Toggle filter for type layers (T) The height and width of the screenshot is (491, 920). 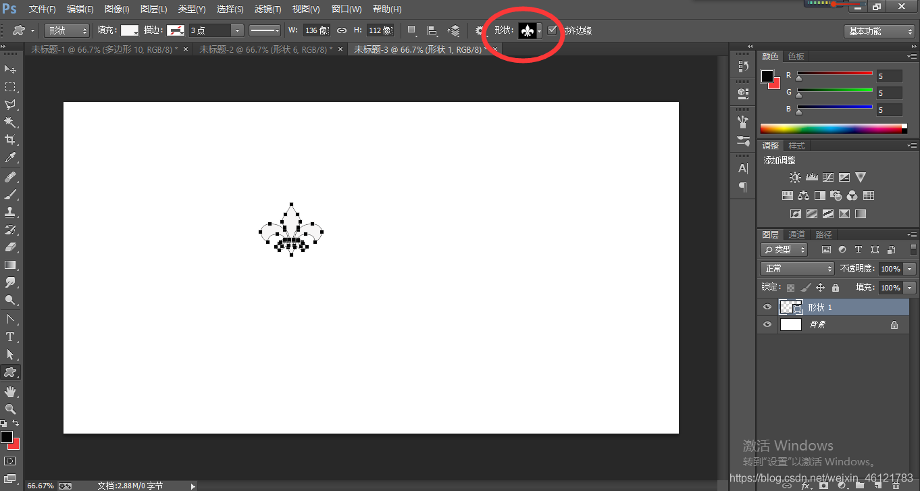859,250
